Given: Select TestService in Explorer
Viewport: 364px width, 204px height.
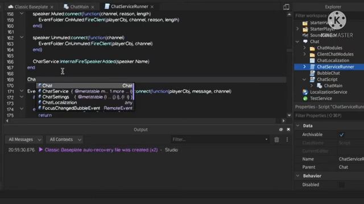Looking at the screenshot, I should [321, 98].
